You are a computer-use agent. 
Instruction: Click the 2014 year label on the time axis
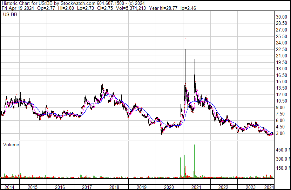coord(9,187)
